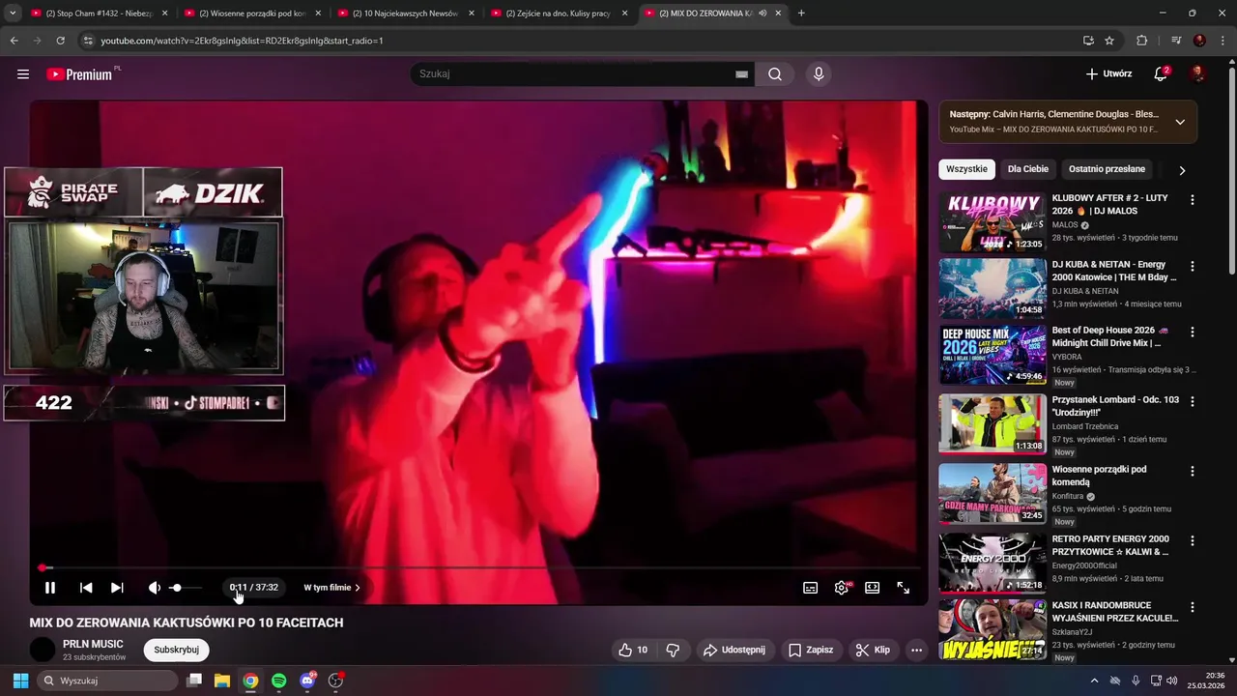Open File Explorer from the taskbar
This screenshot has height=696, width=1237.
221,681
